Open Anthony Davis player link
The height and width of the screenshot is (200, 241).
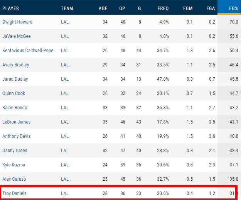point(17,136)
